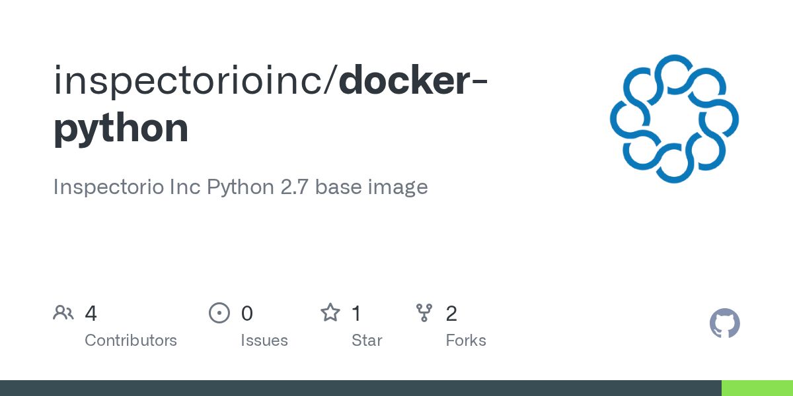Click the 'Forks' label

coord(466,341)
